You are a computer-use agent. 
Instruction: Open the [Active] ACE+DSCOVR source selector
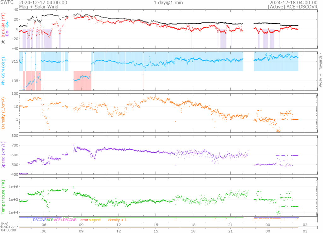[x=292, y=7]
